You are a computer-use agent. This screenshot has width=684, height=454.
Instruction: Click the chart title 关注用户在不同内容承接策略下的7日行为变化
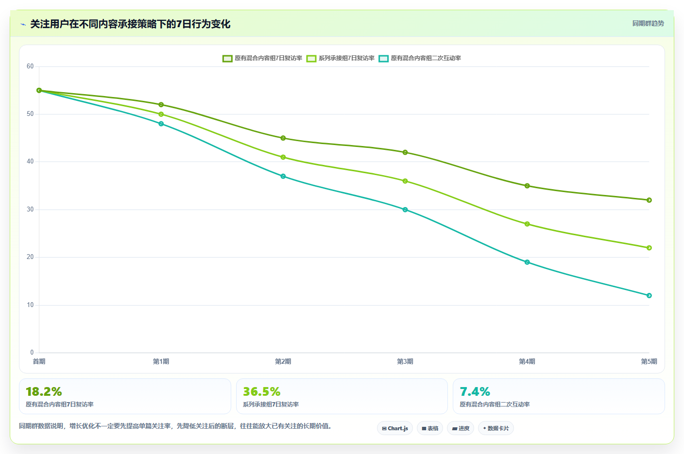pyautogui.click(x=130, y=24)
